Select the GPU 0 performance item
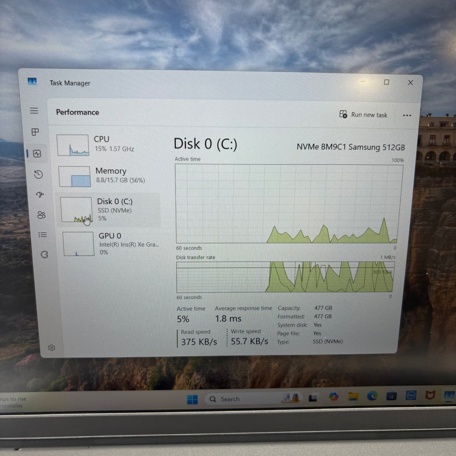Viewport: 456px width, 456px height. pyautogui.click(x=110, y=244)
